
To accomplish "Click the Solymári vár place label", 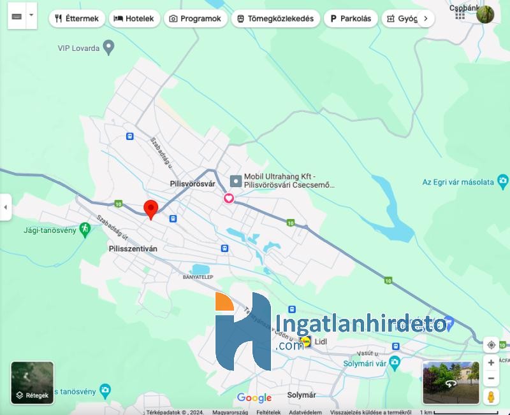I will pos(365,363).
